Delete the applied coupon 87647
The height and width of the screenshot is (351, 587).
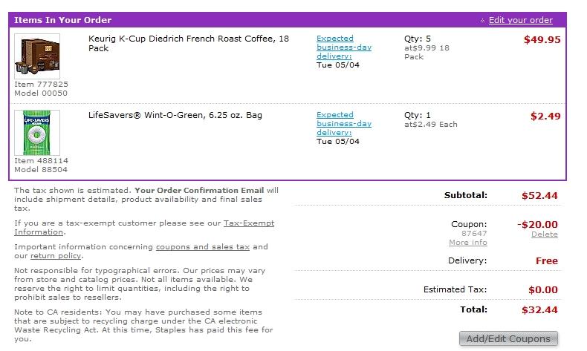[x=545, y=234]
